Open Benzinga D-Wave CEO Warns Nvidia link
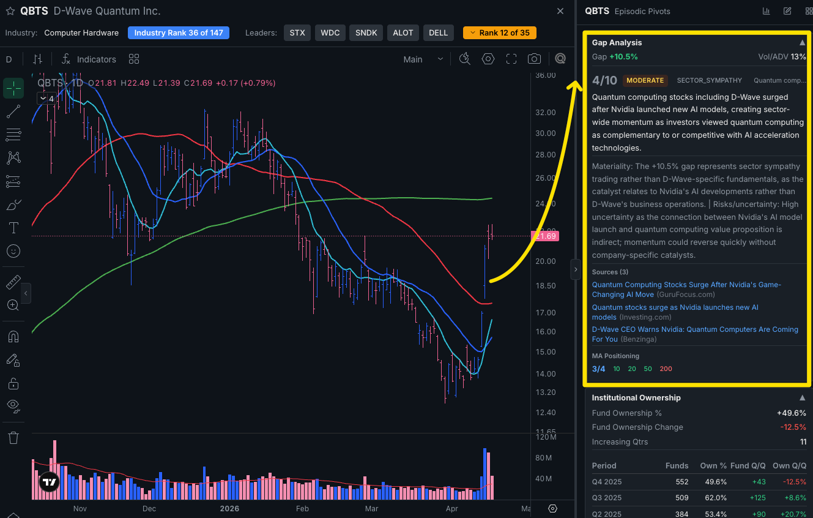This screenshot has width=813, height=518. coord(695,334)
